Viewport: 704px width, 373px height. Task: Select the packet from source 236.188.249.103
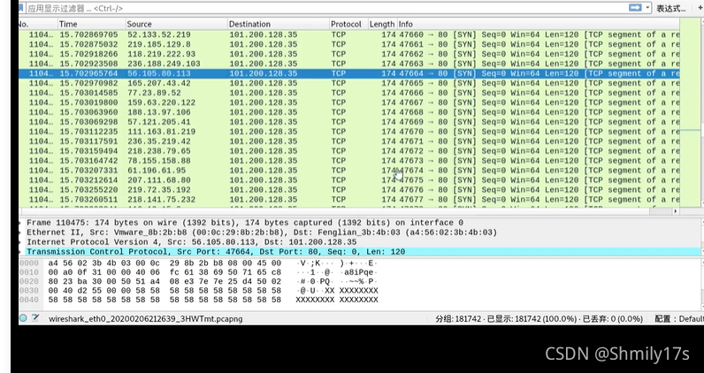[348, 64]
